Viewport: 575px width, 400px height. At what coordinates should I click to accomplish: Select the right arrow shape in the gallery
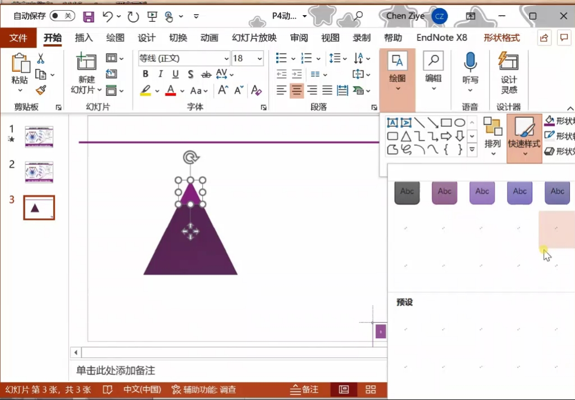[446, 136]
